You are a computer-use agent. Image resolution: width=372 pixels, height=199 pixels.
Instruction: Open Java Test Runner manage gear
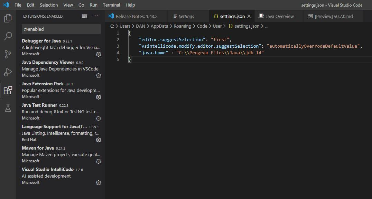(x=99, y=119)
